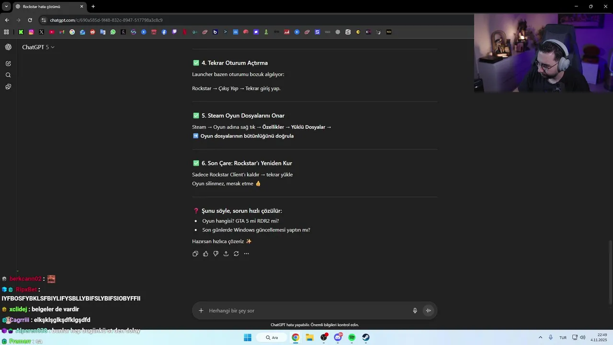The image size is (613, 345).
Task: Open the Kick bookmark in bookmarks bar
Action: (x=21, y=32)
